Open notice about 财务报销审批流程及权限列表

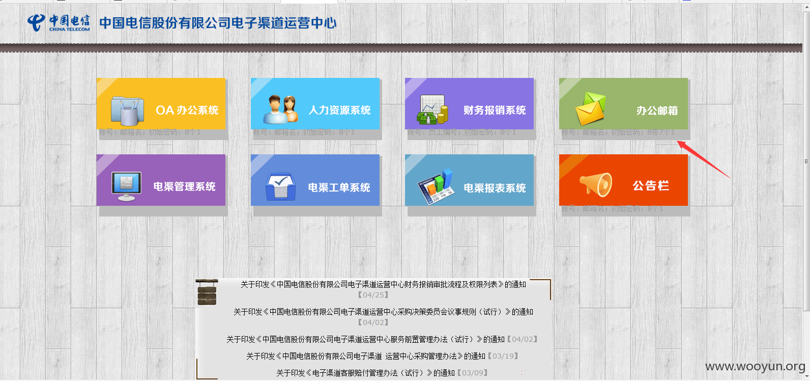383,284
